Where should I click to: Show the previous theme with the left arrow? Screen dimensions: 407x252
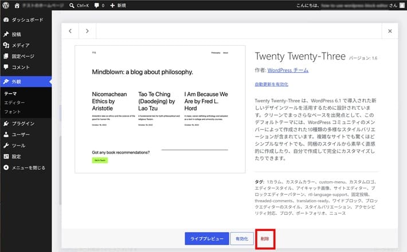(x=70, y=31)
